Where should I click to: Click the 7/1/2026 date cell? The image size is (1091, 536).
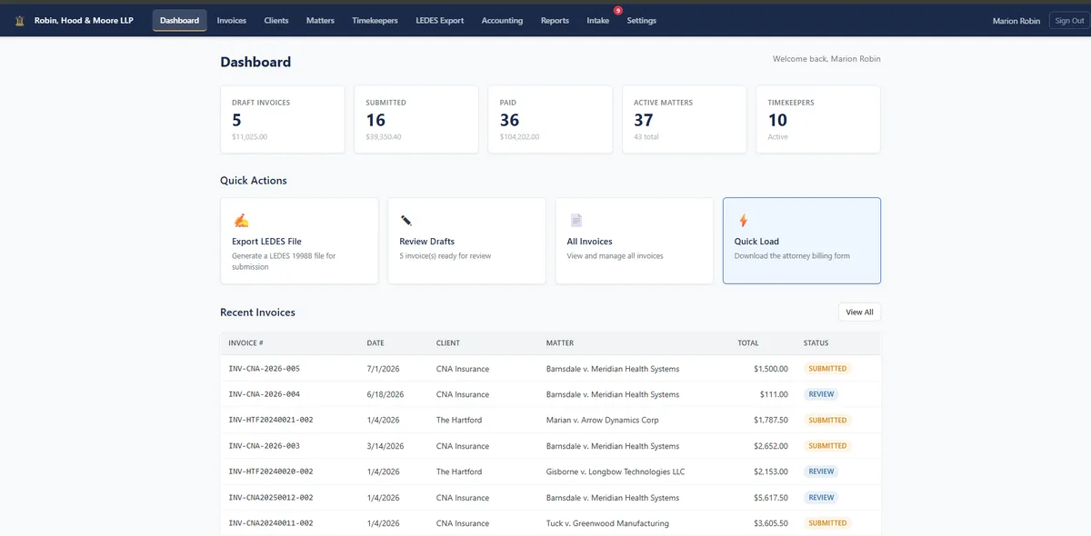click(x=384, y=369)
